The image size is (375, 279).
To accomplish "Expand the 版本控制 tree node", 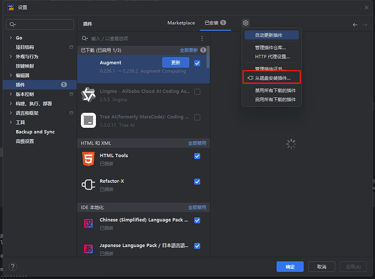I will (x=11, y=94).
